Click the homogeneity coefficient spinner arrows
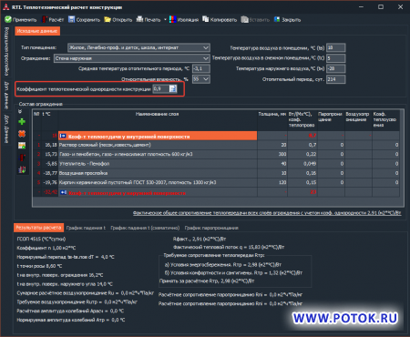The width and height of the screenshot is (410, 337). point(173,88)
